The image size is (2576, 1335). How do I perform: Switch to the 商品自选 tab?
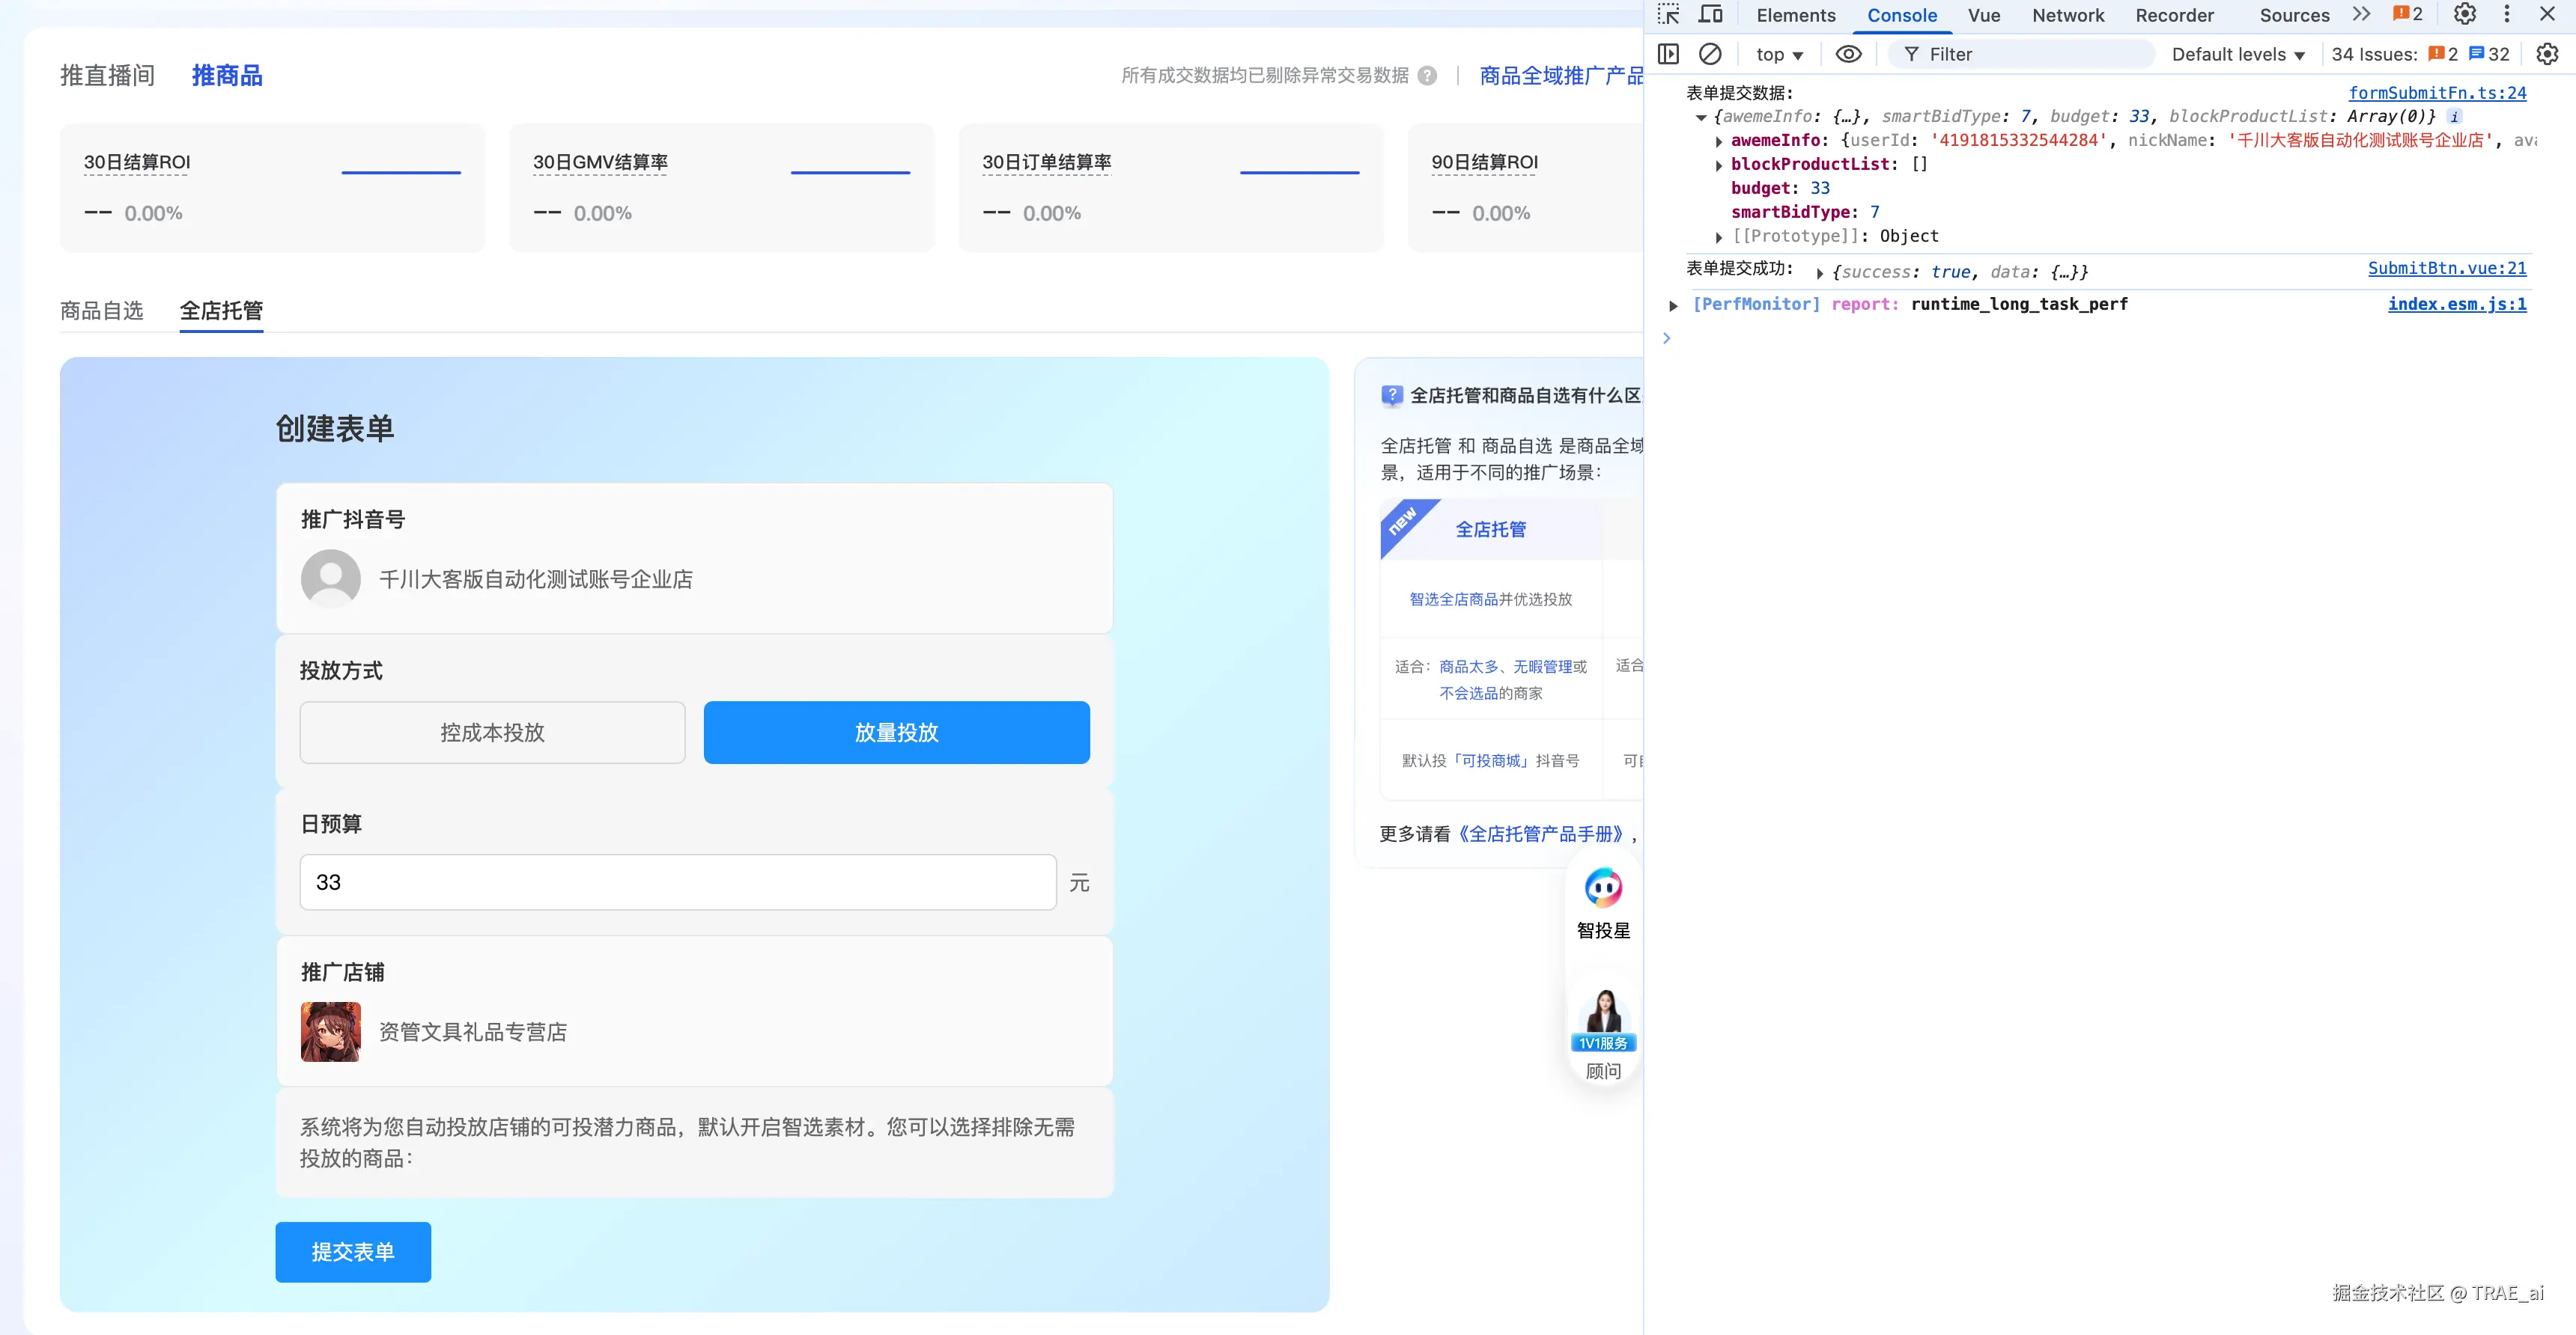[102, 311]
